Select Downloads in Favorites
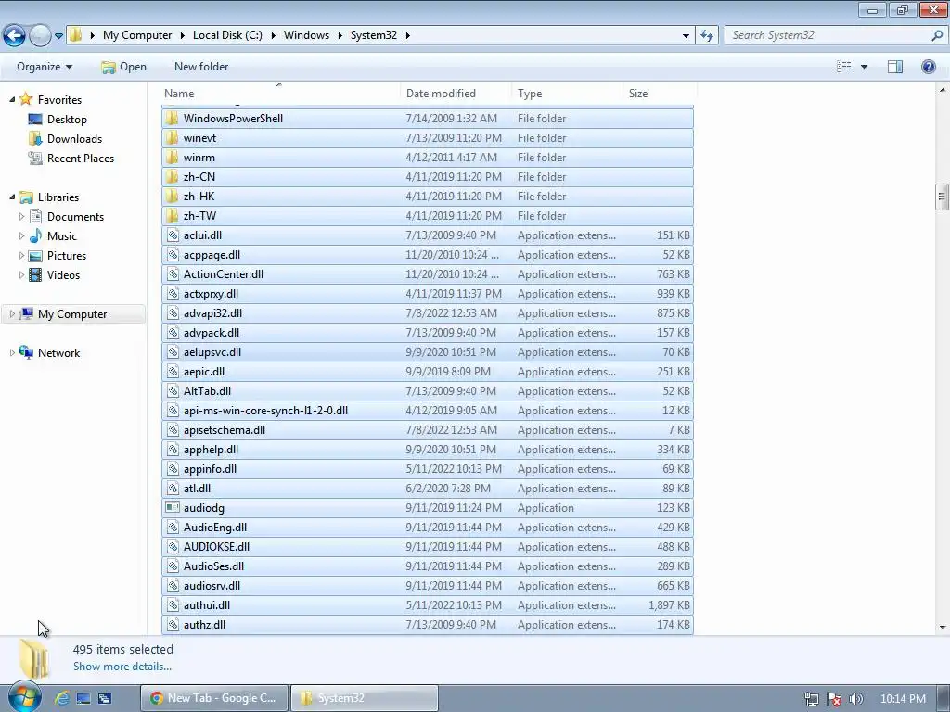Image resolution: width=950 pixels, height=712 pixels. coord(74,139)
